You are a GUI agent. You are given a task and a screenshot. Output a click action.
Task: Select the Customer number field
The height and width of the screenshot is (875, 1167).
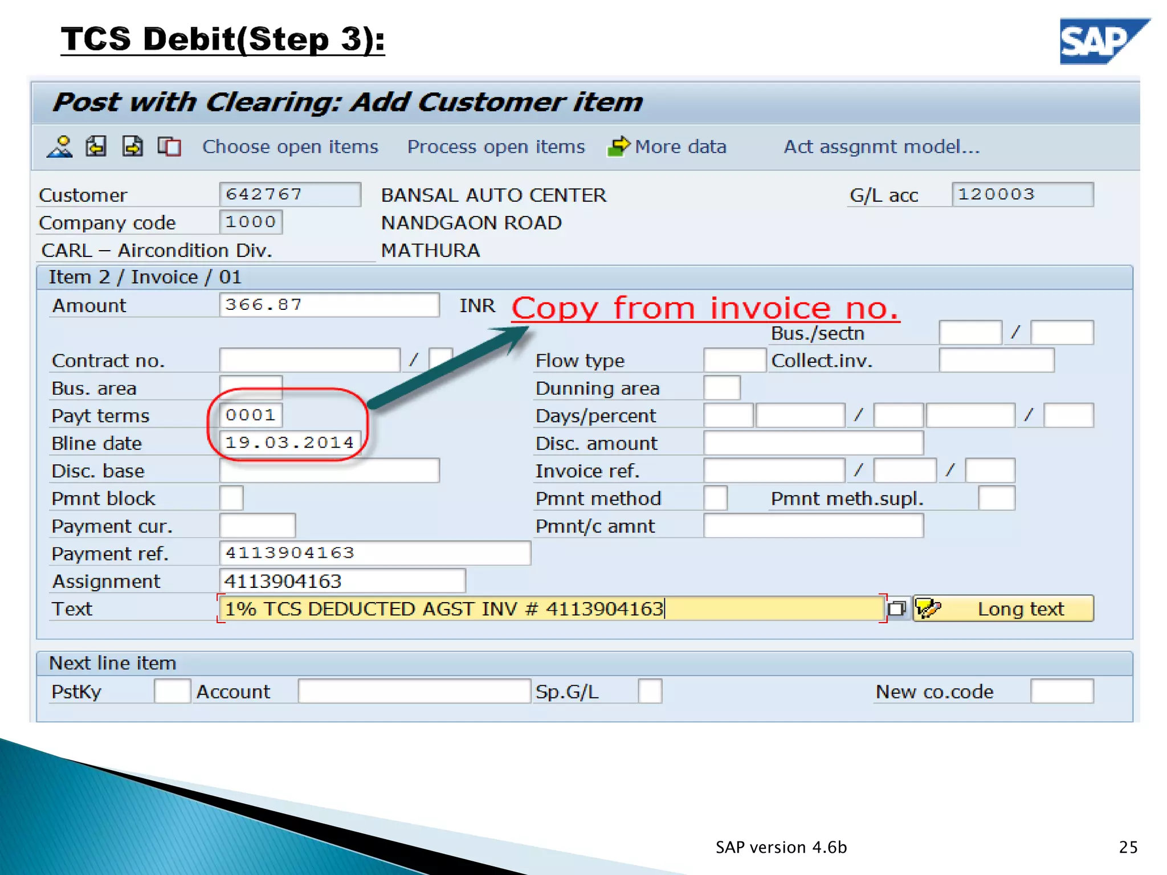tap(290, 194)
